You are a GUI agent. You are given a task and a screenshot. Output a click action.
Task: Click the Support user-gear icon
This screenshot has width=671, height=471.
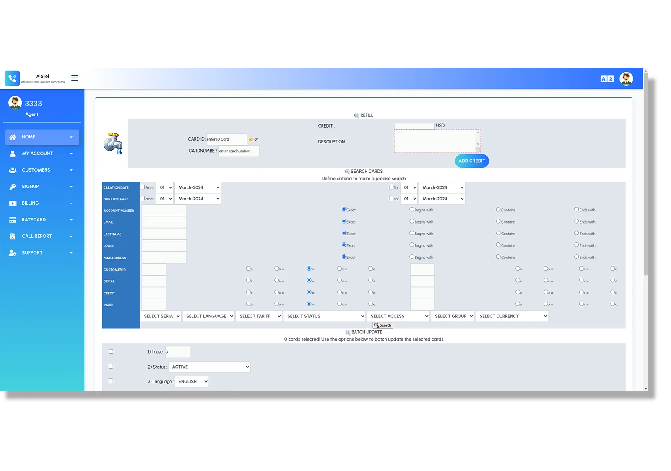[x=13, y=253]
